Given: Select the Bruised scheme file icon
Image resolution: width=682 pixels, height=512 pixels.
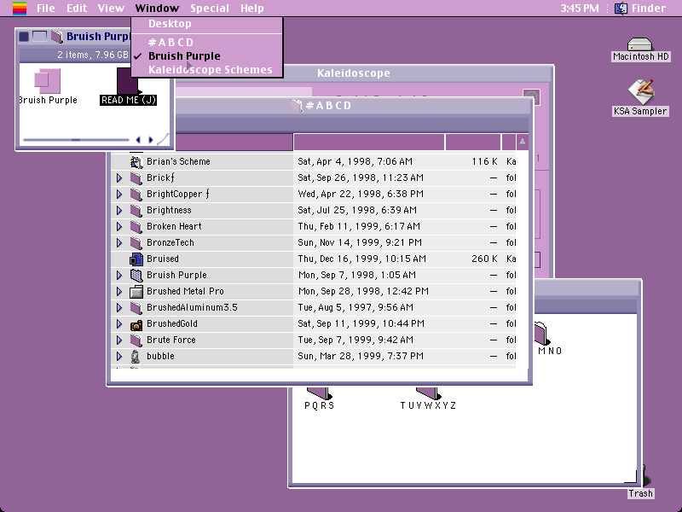Looking at the screenshot, I should [x=136, y=259].
